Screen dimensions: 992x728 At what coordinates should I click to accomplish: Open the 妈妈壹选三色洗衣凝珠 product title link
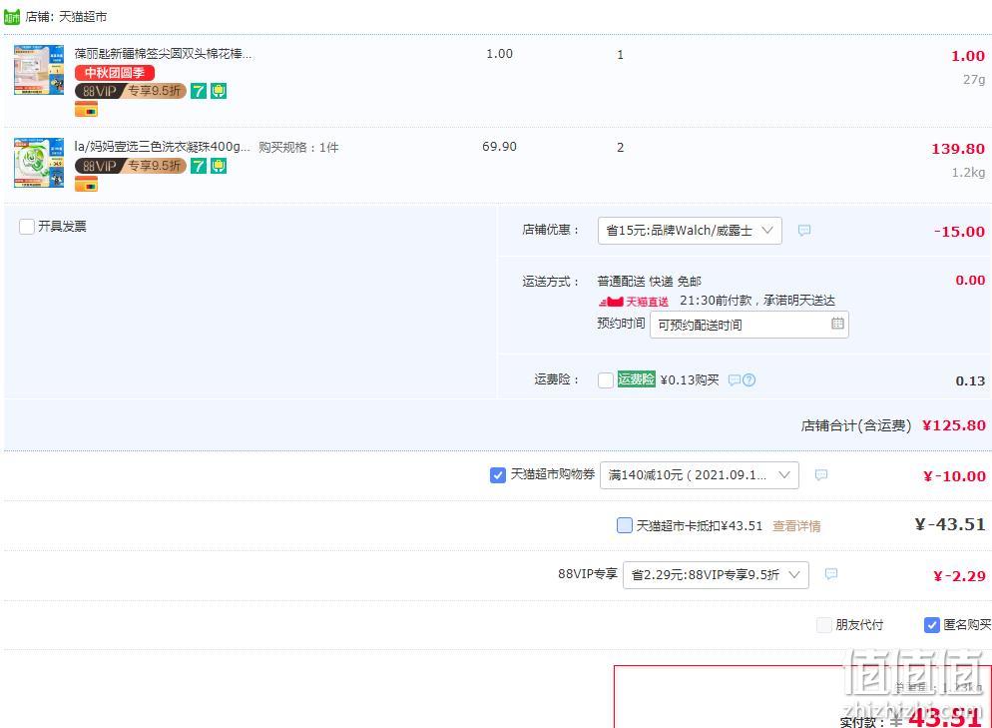point(162,147)
